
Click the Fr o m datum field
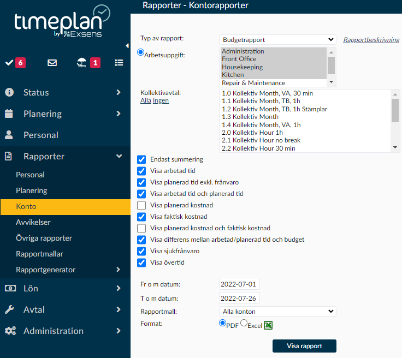pyautogui.click(x=239, y=284)
